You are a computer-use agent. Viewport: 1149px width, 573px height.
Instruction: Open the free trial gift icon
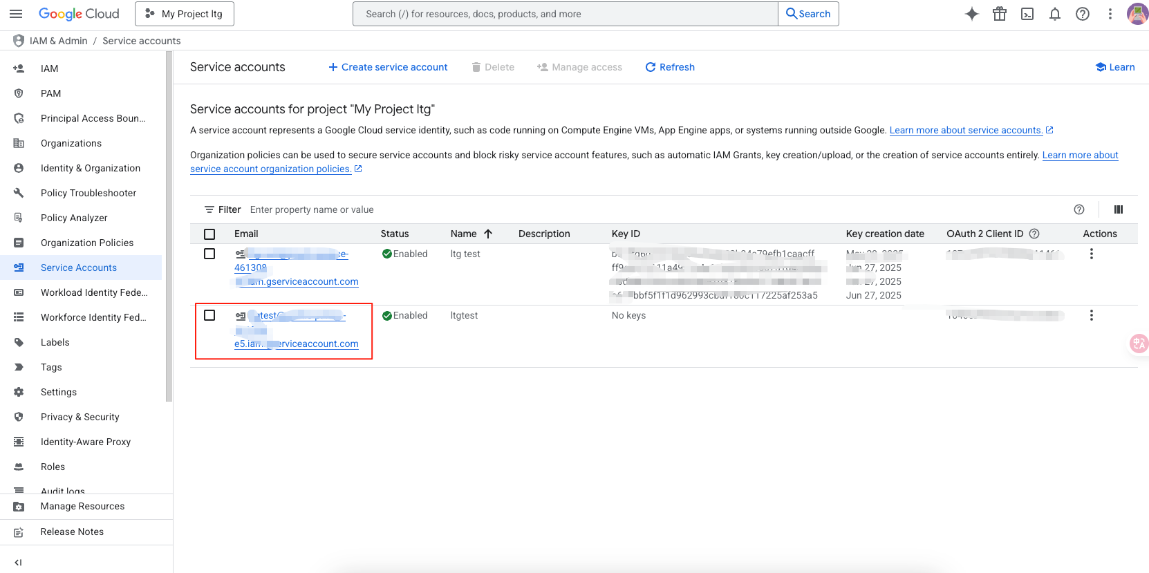(999, 14)
